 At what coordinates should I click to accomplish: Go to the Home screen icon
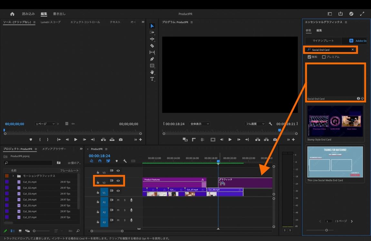[x=12, y=14]
